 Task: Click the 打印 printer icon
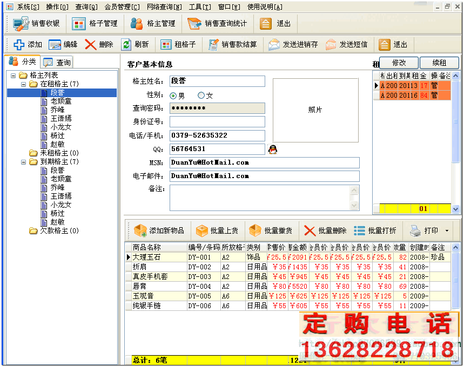pyautogui.click(x=415, y=230)
